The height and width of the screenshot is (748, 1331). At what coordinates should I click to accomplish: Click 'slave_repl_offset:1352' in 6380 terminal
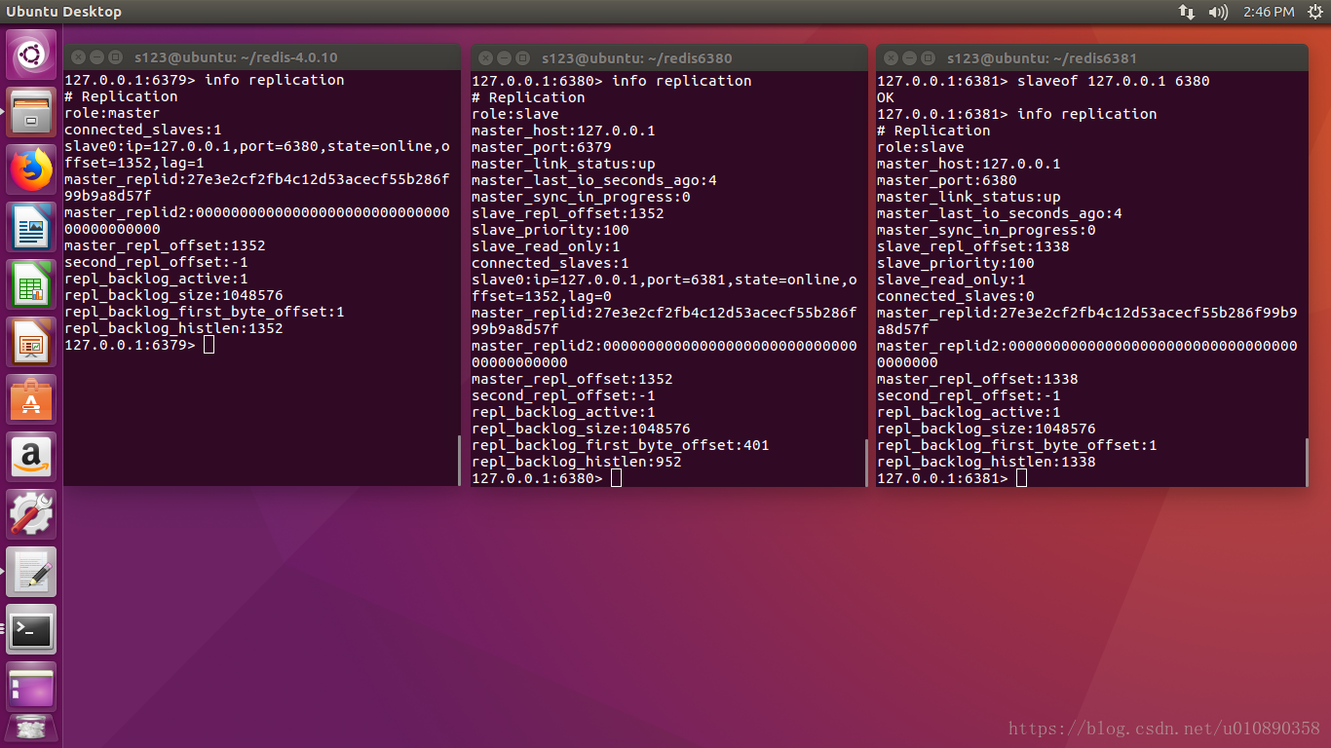(568, 213)
